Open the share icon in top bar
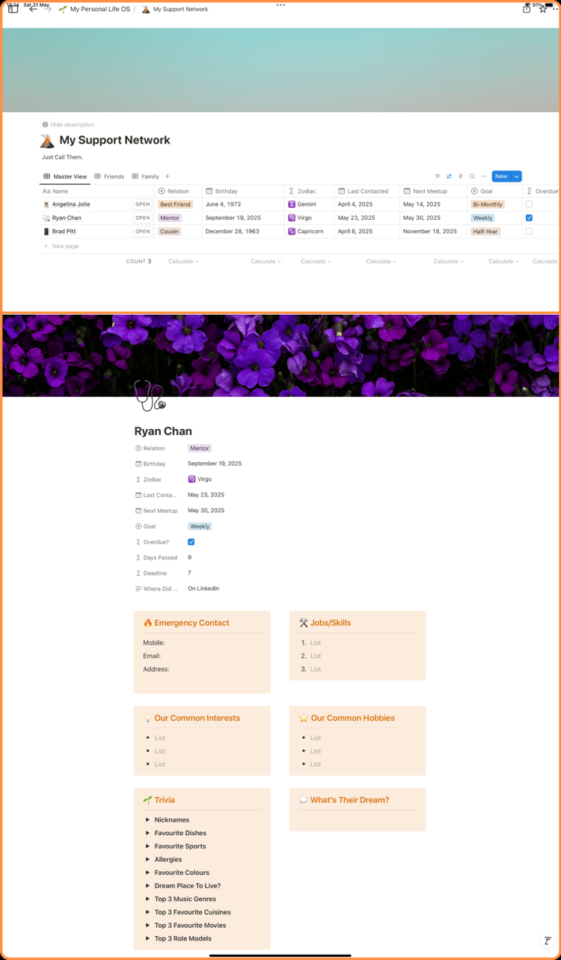The height and width of the screenshot is (960, 561). tap(527, 9)
